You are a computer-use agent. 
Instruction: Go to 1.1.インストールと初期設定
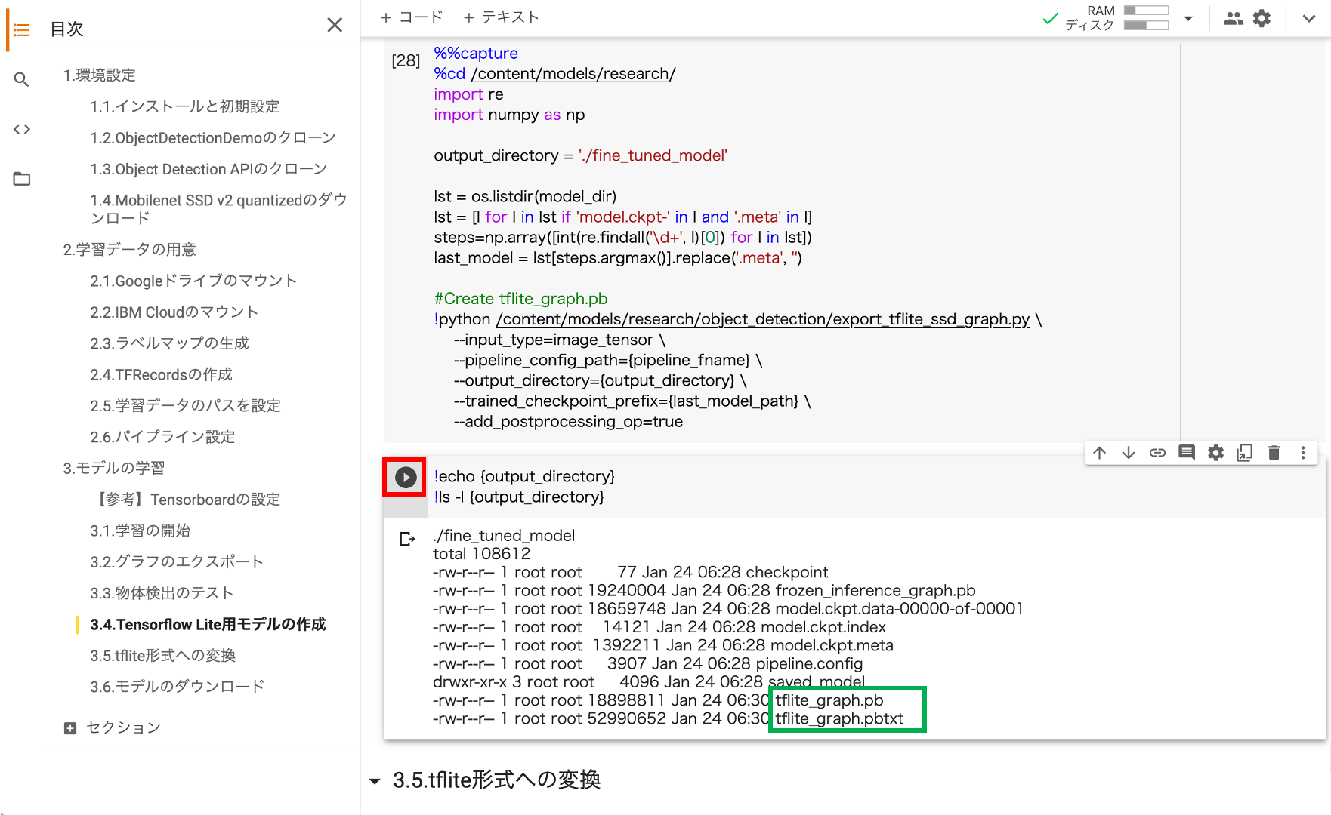click(x=185, y=106)
